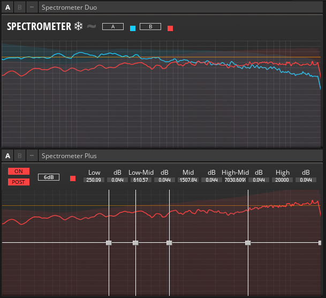Click the Mid band label
The height and width of the screenshot is (298, 326).
188,173
